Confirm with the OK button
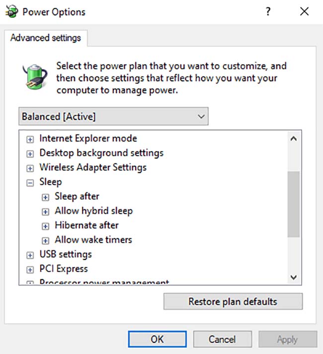Viewport: 323px width, 354px height. (158, 339)
